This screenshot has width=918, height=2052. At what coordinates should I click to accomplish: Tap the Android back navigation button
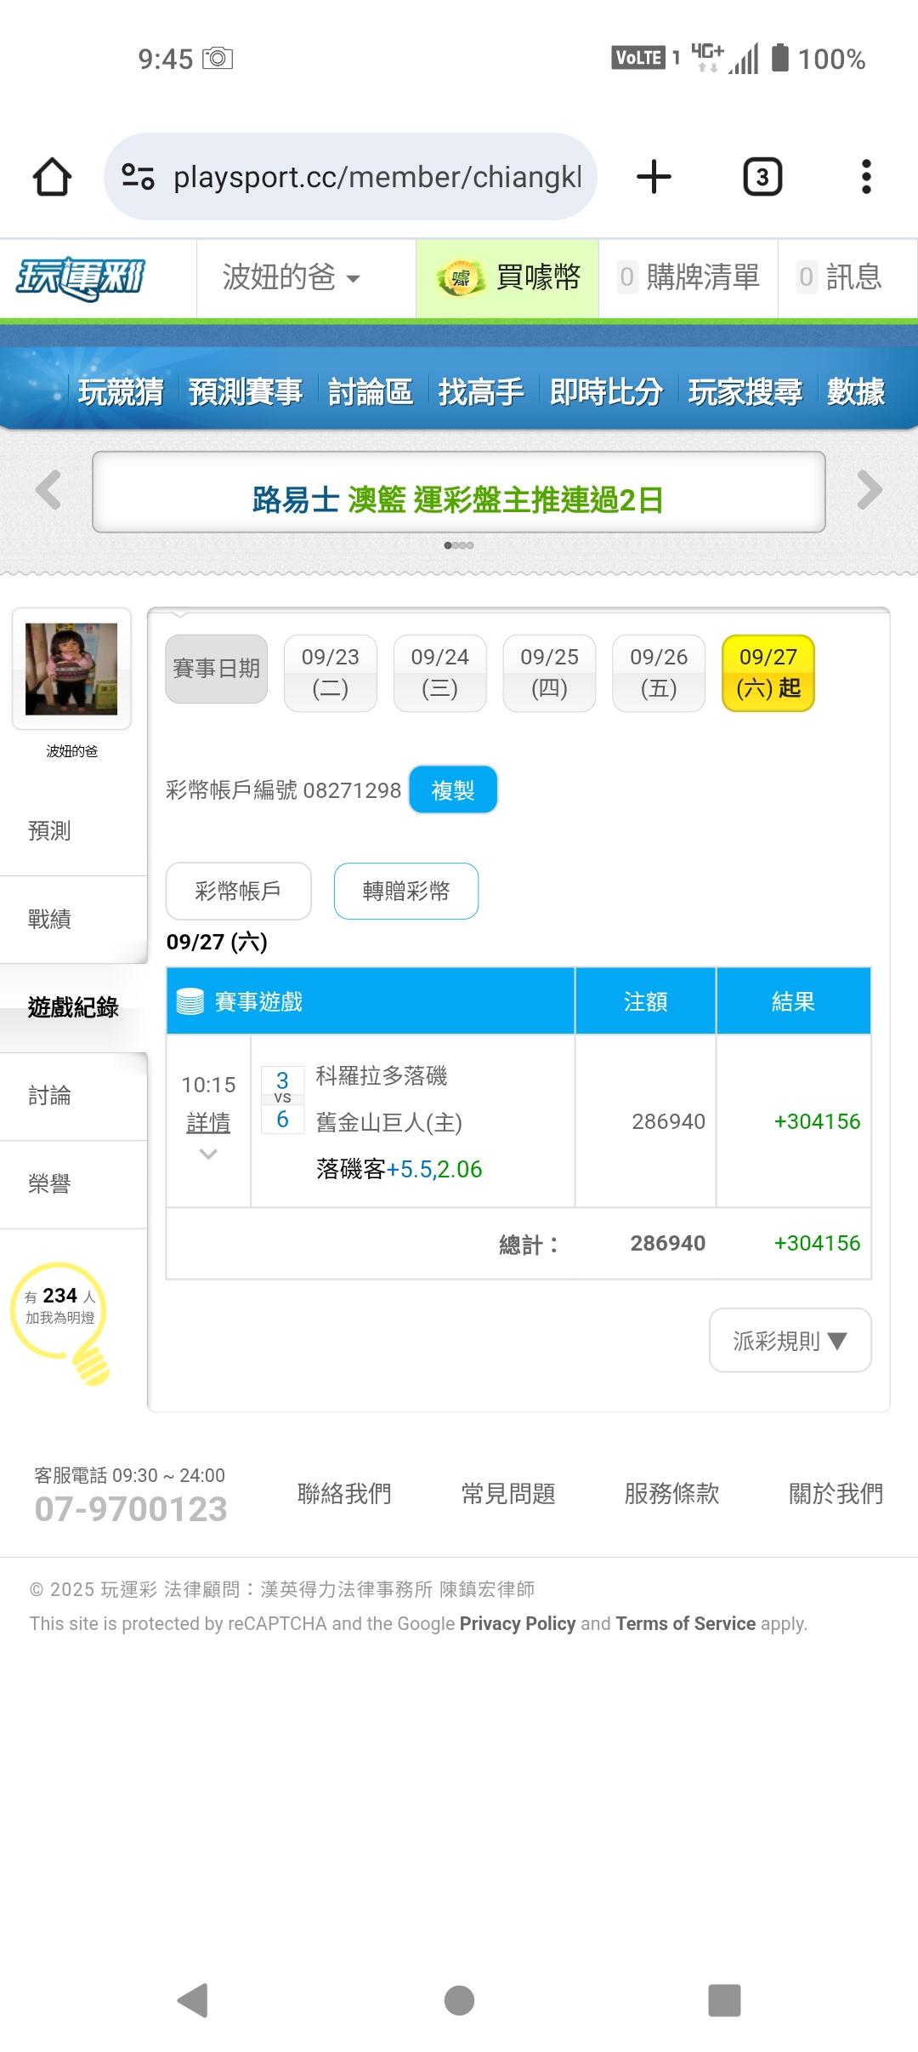[193, 2000]
